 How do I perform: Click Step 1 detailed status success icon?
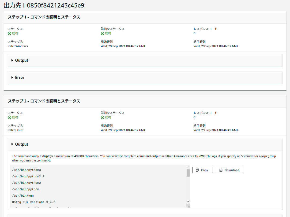102,34
